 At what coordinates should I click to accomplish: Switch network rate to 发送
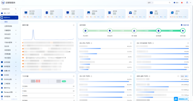[182, 76]
